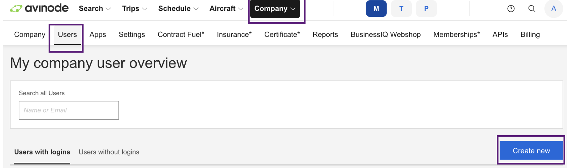
Task: Select the blue "M" workspace icon
Action: pos(376,9)
